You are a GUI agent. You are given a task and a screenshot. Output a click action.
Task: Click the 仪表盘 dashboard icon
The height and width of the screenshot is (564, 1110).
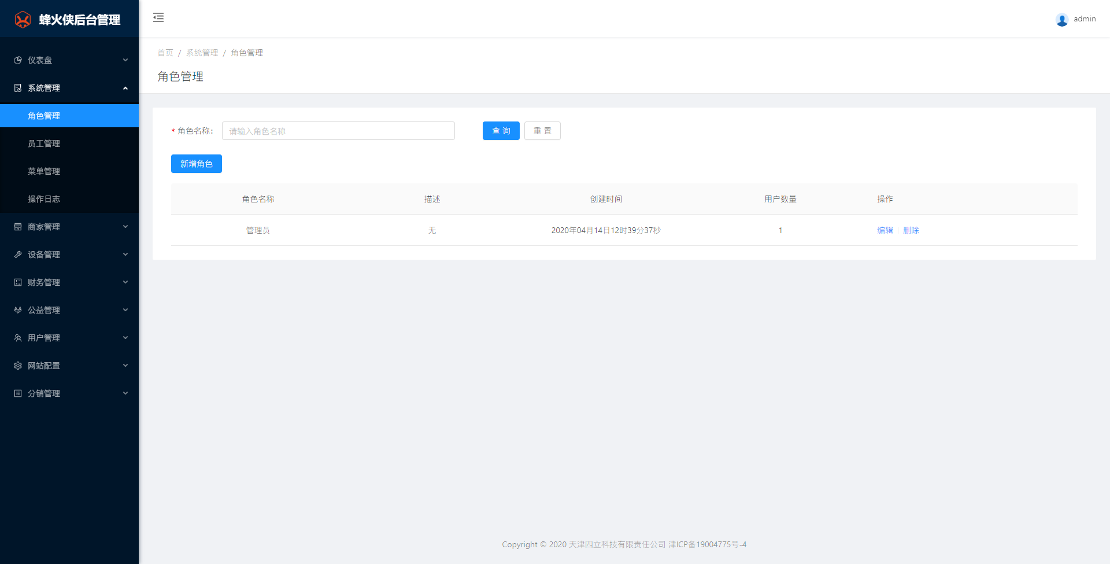(x=17, y=60)
